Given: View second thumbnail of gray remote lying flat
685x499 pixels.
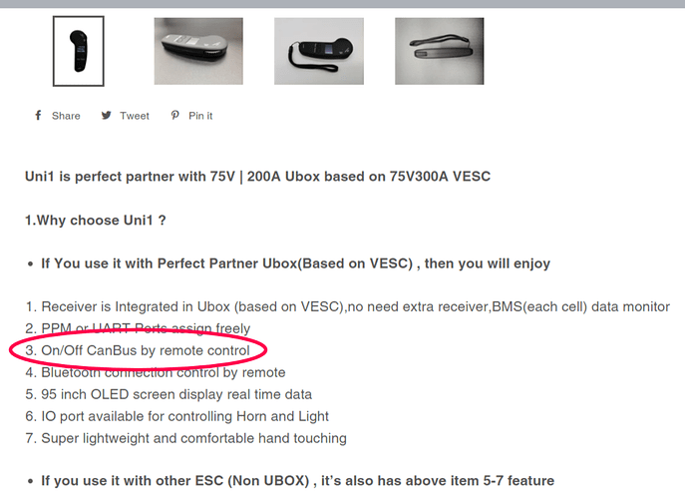Looking at the screenshot, I should point(198,51).
